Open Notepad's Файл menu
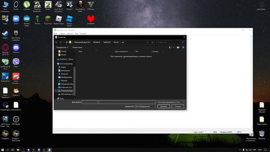Screen dimensions: 270x152 click(x=56, y=34)
